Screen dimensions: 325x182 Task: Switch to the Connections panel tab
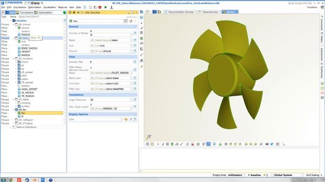[x=25, y=13]
